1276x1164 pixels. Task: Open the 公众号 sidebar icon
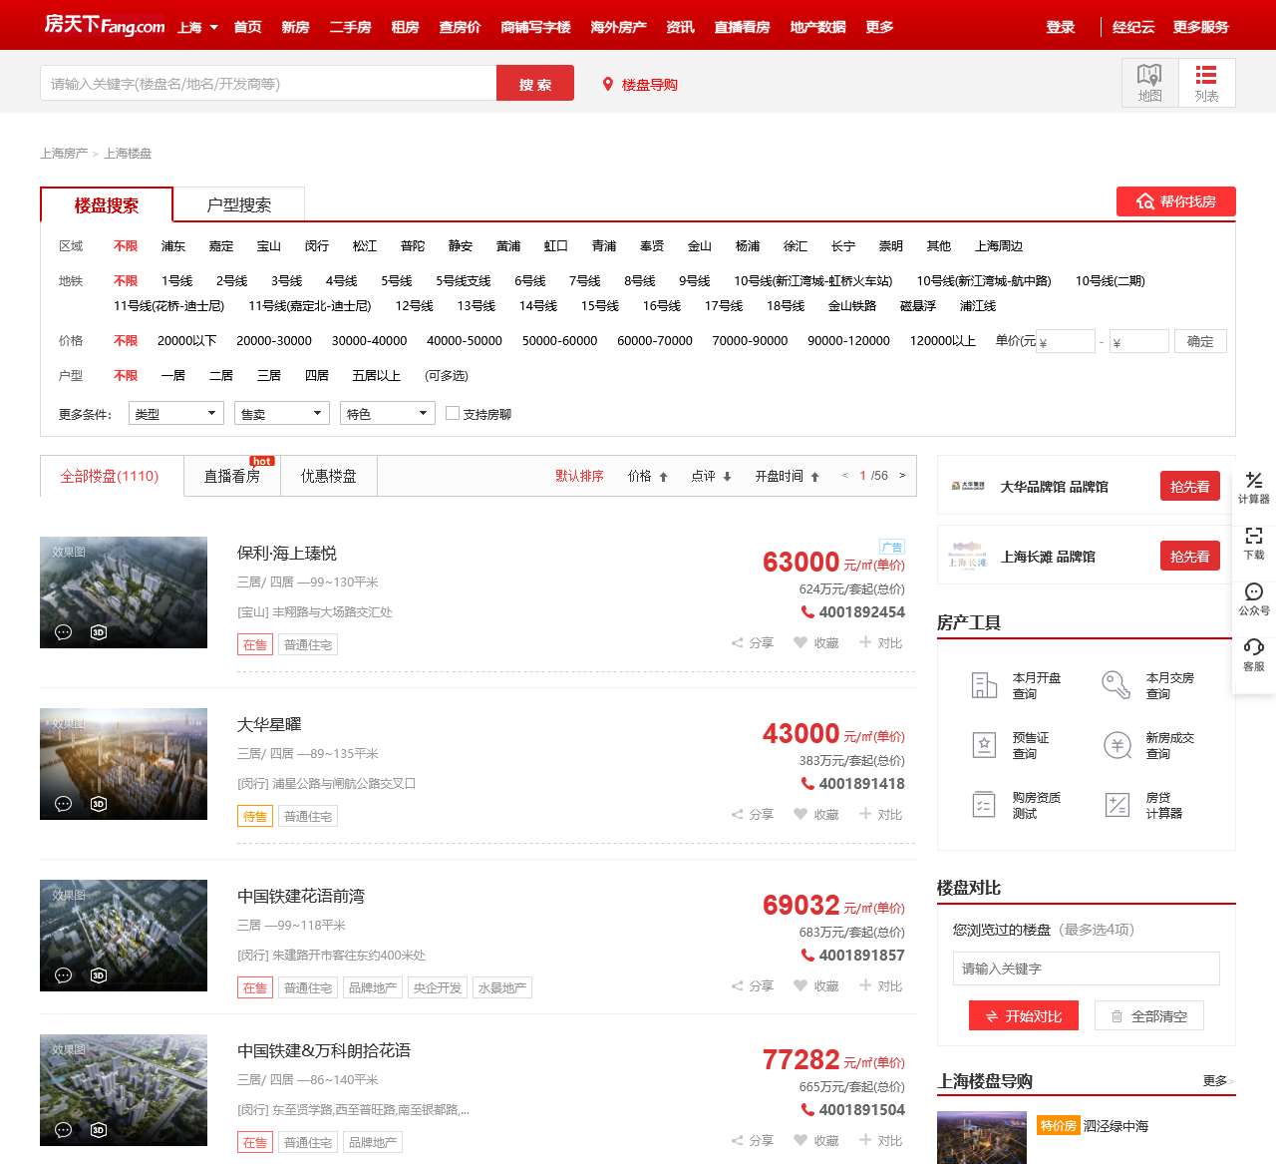click(1254, 599)
